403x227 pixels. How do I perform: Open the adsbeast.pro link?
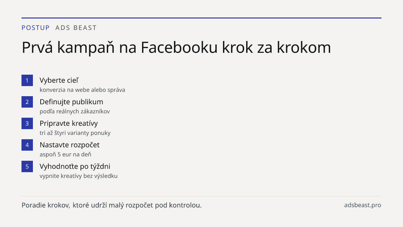pos(363,205)
